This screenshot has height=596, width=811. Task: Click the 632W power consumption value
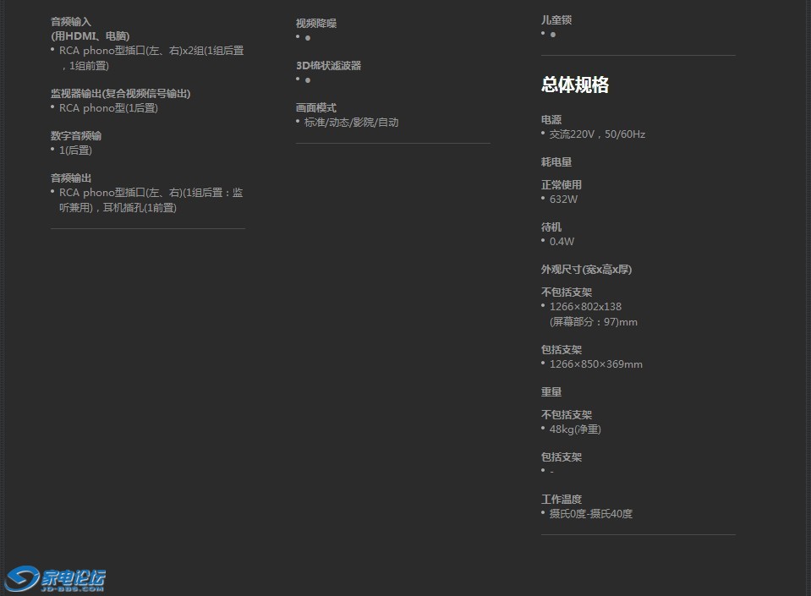pos(563,200)
